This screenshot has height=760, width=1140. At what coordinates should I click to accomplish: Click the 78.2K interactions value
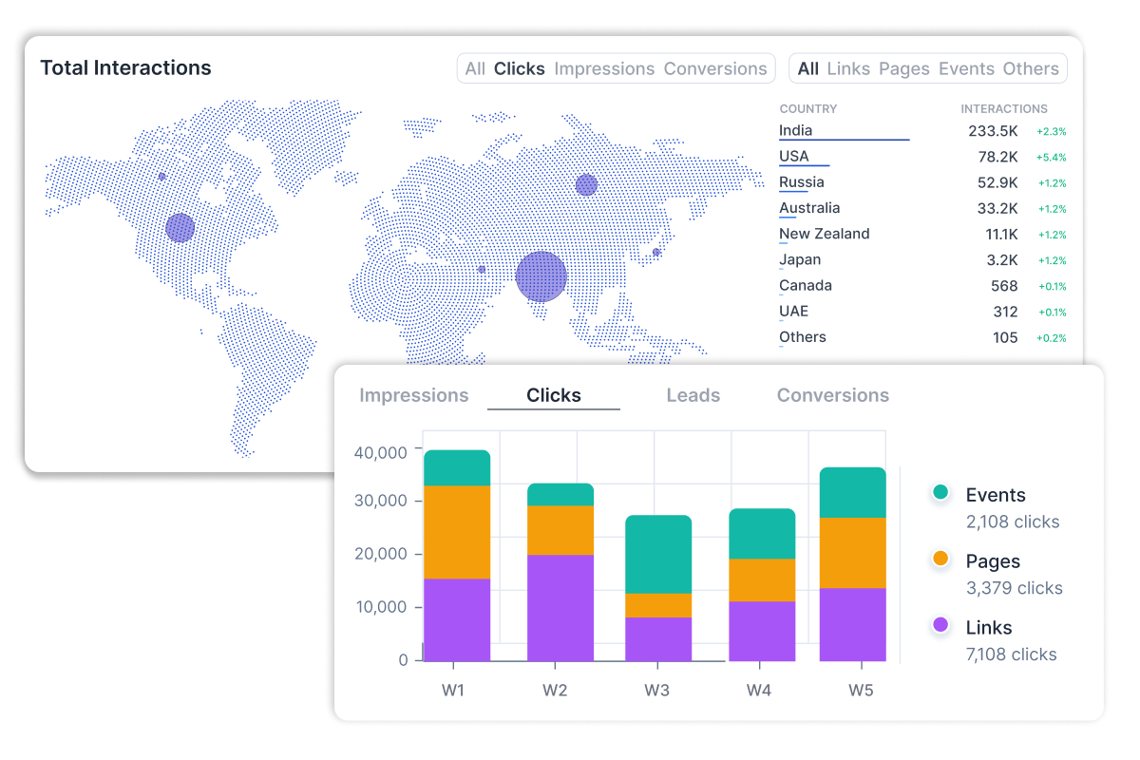[997, 157]
